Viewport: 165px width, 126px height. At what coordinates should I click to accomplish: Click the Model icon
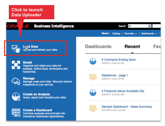16,65
